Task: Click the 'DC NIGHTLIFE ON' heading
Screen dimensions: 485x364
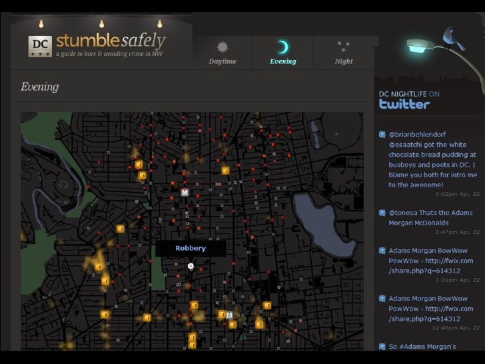Action: (409, 94)
